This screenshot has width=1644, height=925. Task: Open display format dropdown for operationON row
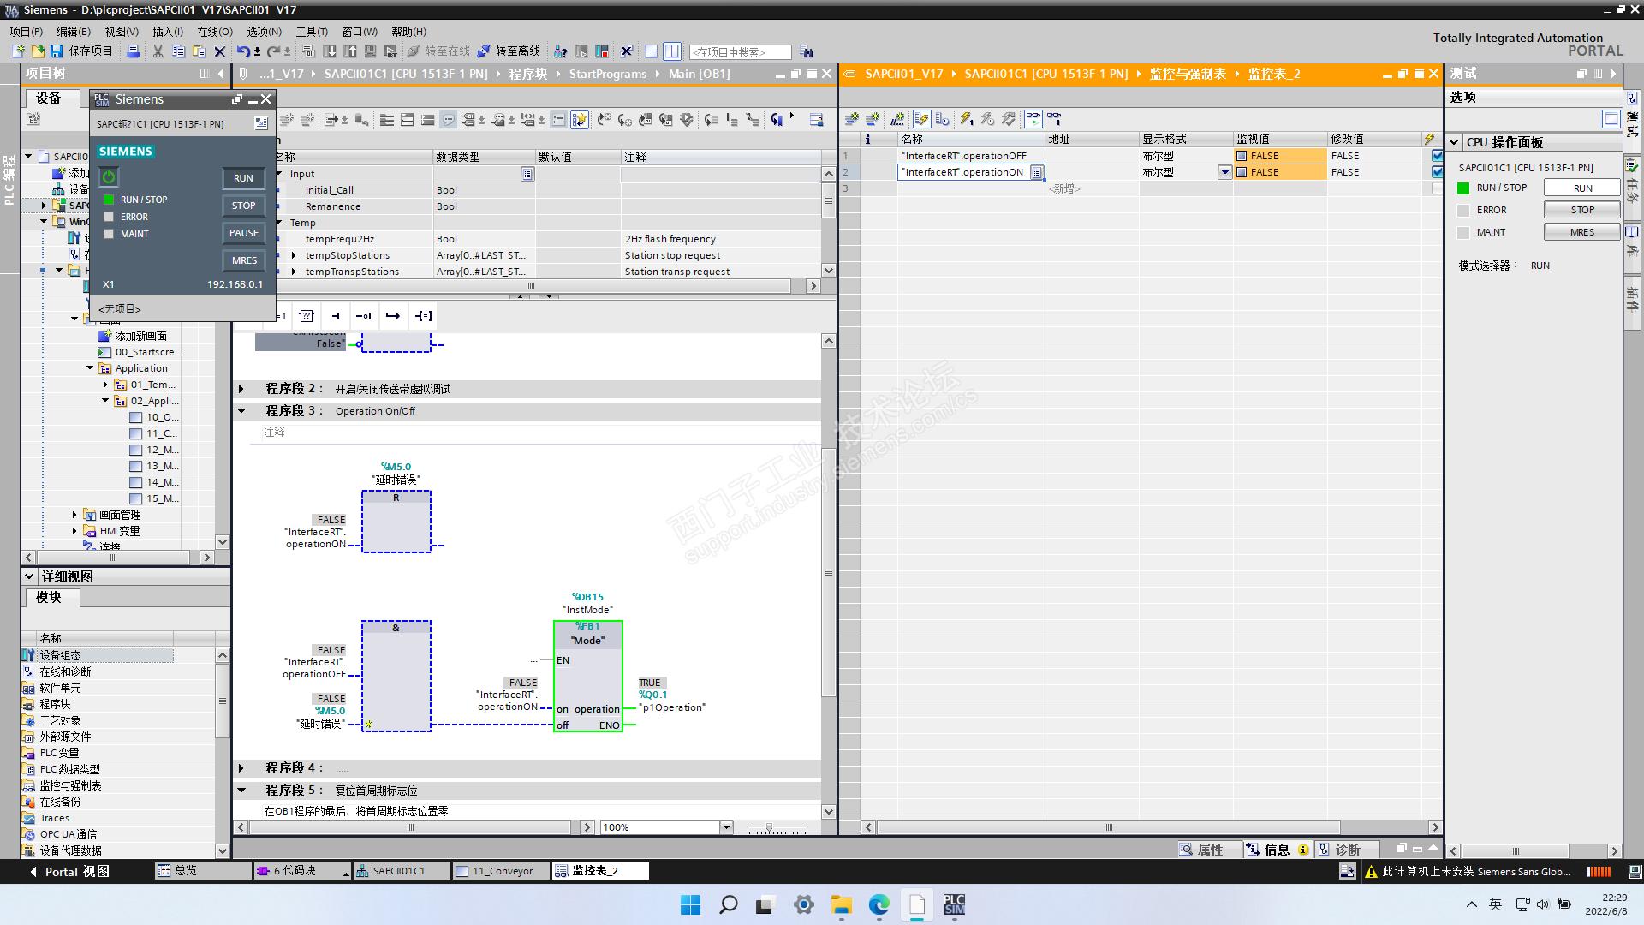coord(1224,172)
